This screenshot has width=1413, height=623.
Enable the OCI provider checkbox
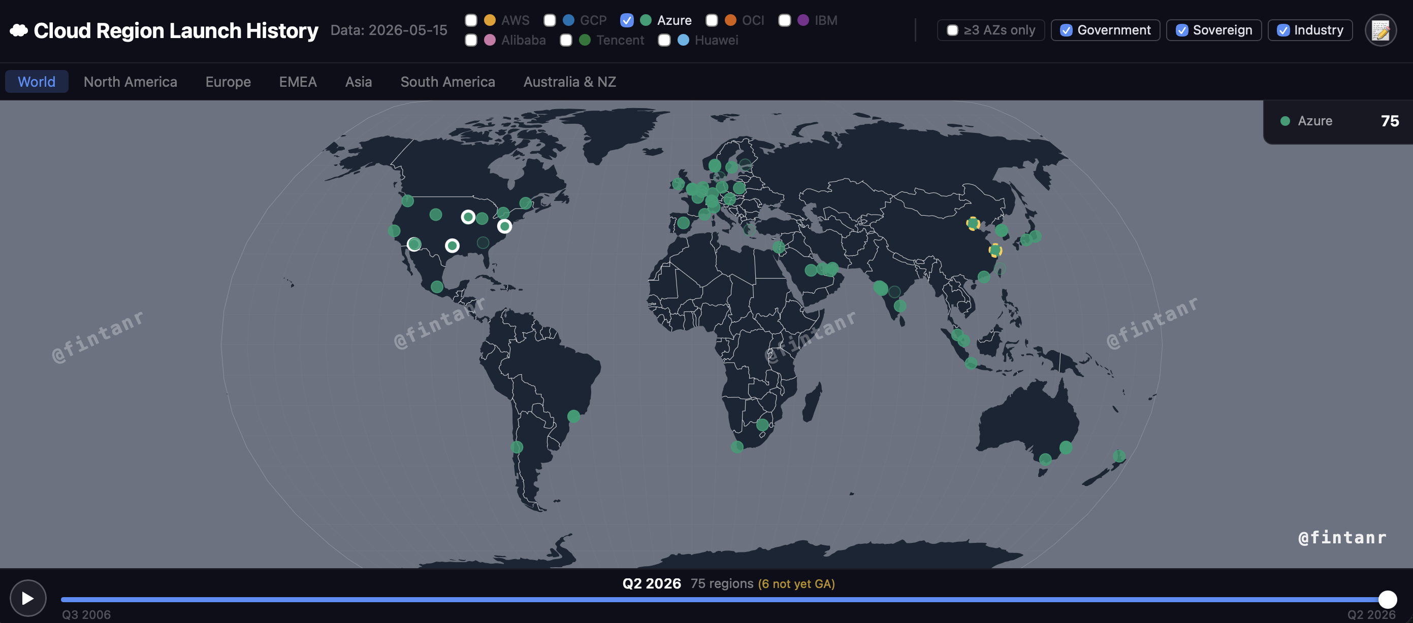712,20
